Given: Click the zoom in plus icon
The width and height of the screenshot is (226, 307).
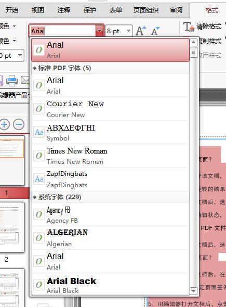Looking at the screenshot, I should (x=5, y=124).
